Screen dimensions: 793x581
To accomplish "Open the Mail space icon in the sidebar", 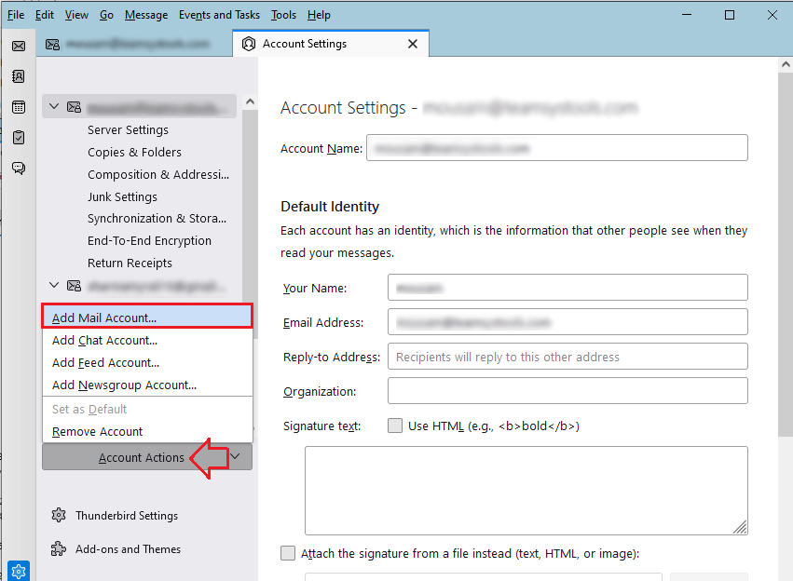I will pyautogui.click(x=19, y=46).
